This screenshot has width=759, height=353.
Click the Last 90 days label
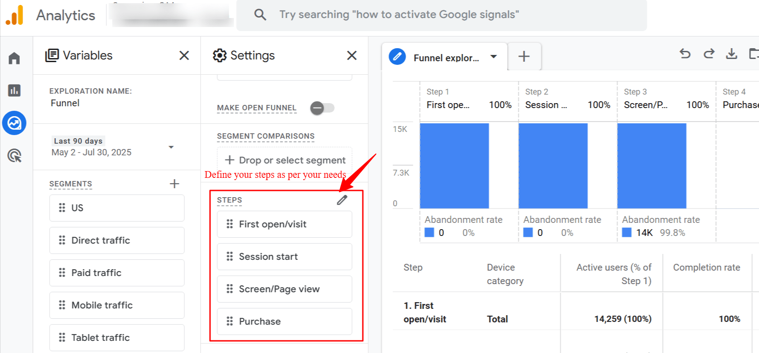click(x=78, y=141)
